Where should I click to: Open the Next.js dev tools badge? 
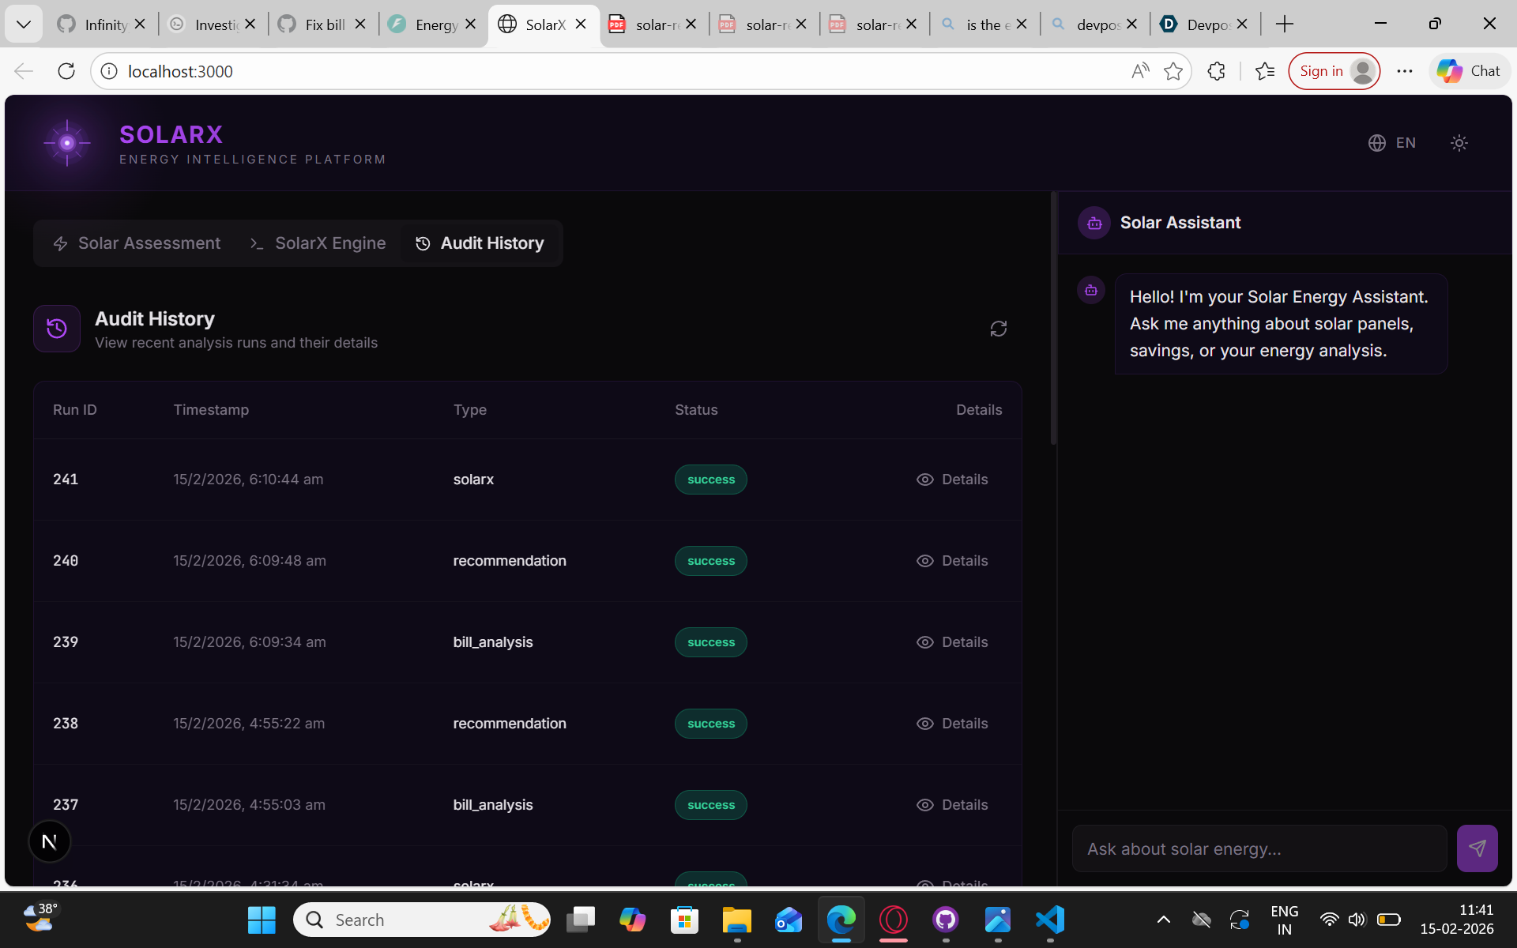pyautogui.click(x=49, y=841)
